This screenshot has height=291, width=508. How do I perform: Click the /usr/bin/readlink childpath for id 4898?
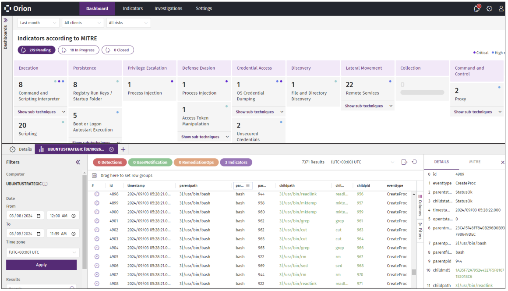(298, 194)
